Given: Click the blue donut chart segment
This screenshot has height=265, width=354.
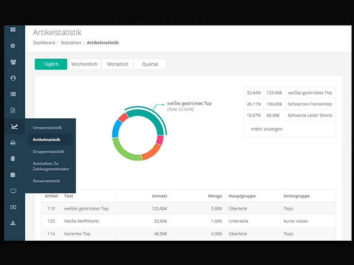Looking at the screenshot, I should (116, 129).
